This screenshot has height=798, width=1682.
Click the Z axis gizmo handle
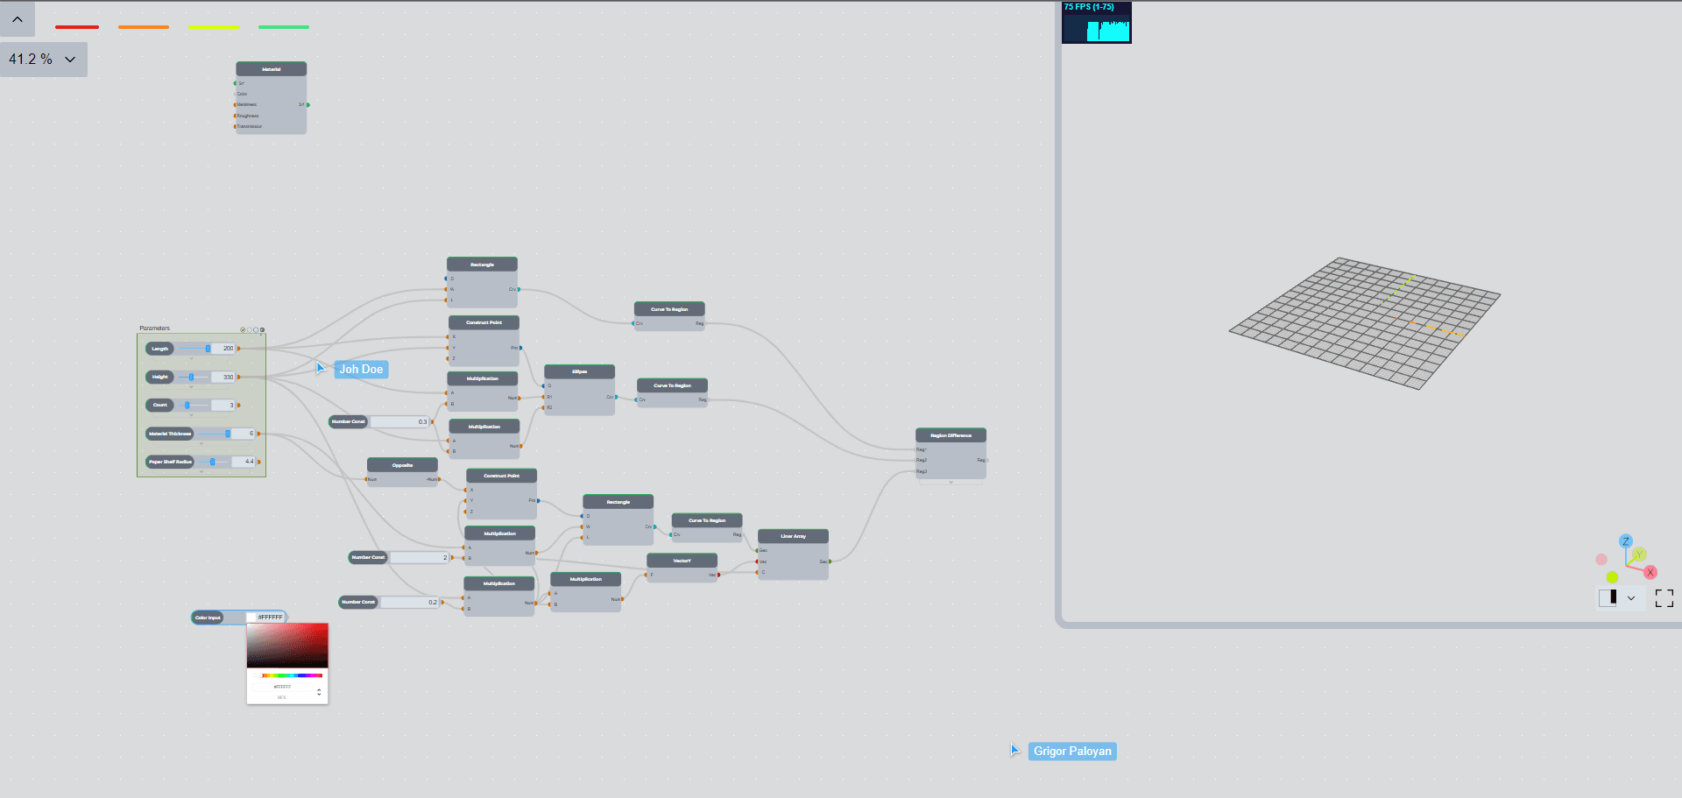(x=1625, y=541)
